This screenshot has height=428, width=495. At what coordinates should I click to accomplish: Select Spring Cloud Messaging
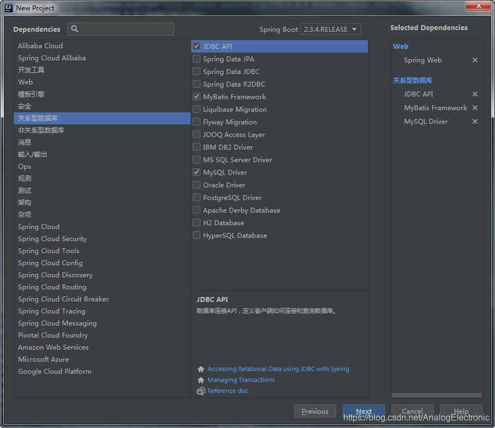[102, 323]
